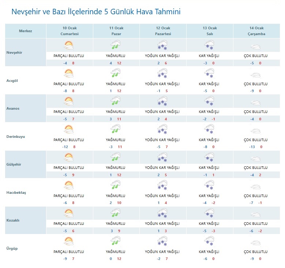Click Hacıbektaş partly cloudy icon for Cumartesi
This screenshot has height=268, width=285.
coord(68,185)
